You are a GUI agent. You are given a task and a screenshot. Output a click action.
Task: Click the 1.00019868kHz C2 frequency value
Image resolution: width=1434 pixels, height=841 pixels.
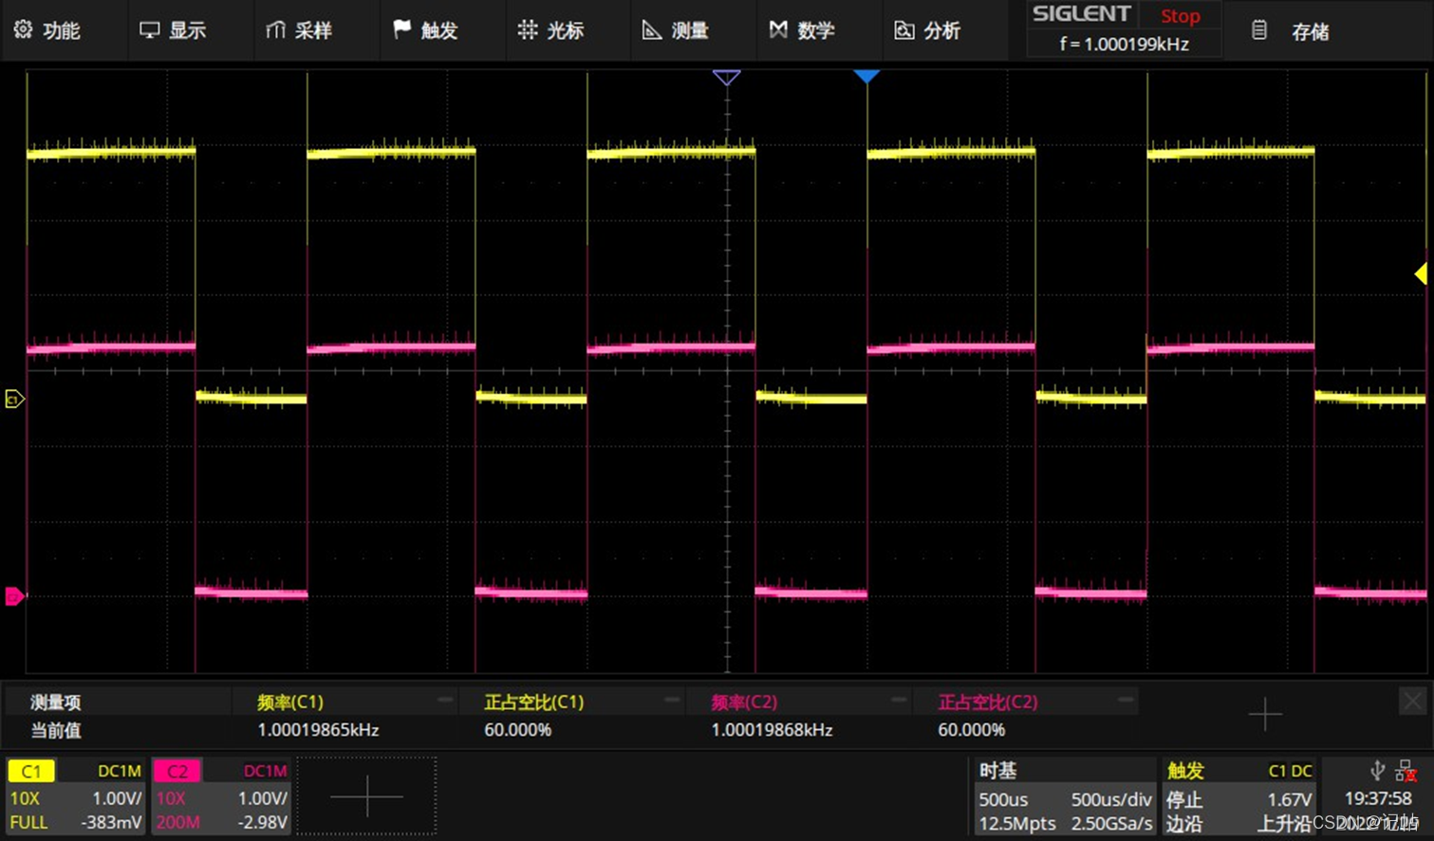(772, 730)
